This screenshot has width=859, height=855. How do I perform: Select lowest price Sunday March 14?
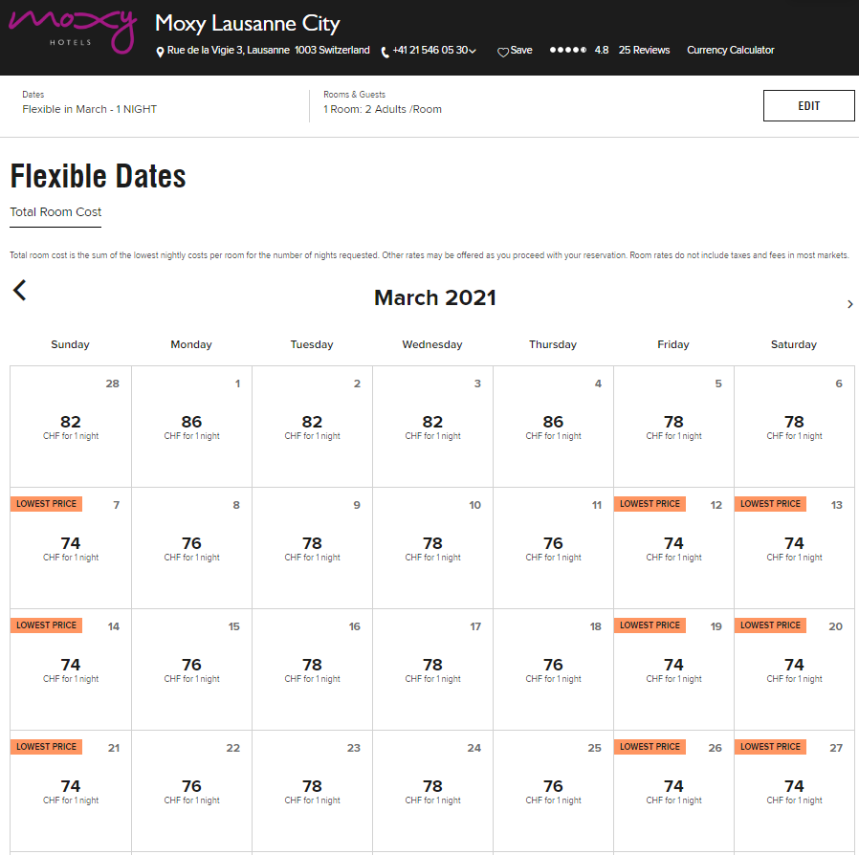[x=71, y=669]
